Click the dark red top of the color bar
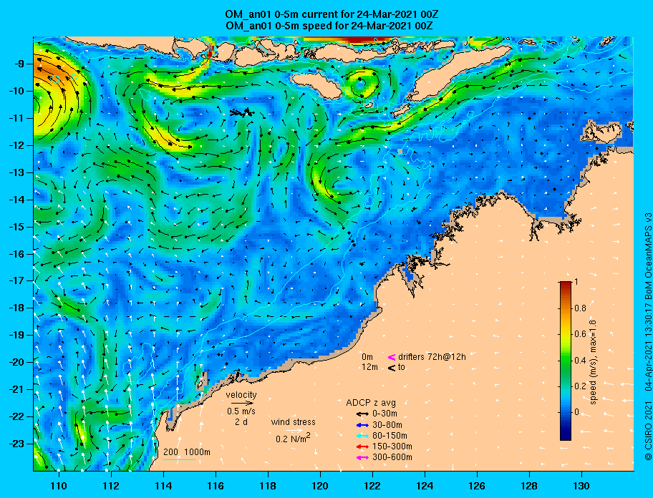This screenshot has height=498, width=653. tap(566, 284)
